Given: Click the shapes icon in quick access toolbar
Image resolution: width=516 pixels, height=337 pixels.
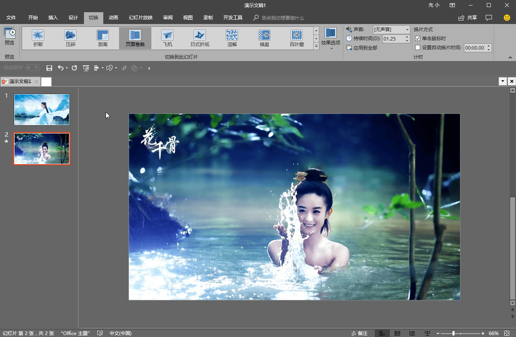Looking at the screenshot, I should point(110,68).
